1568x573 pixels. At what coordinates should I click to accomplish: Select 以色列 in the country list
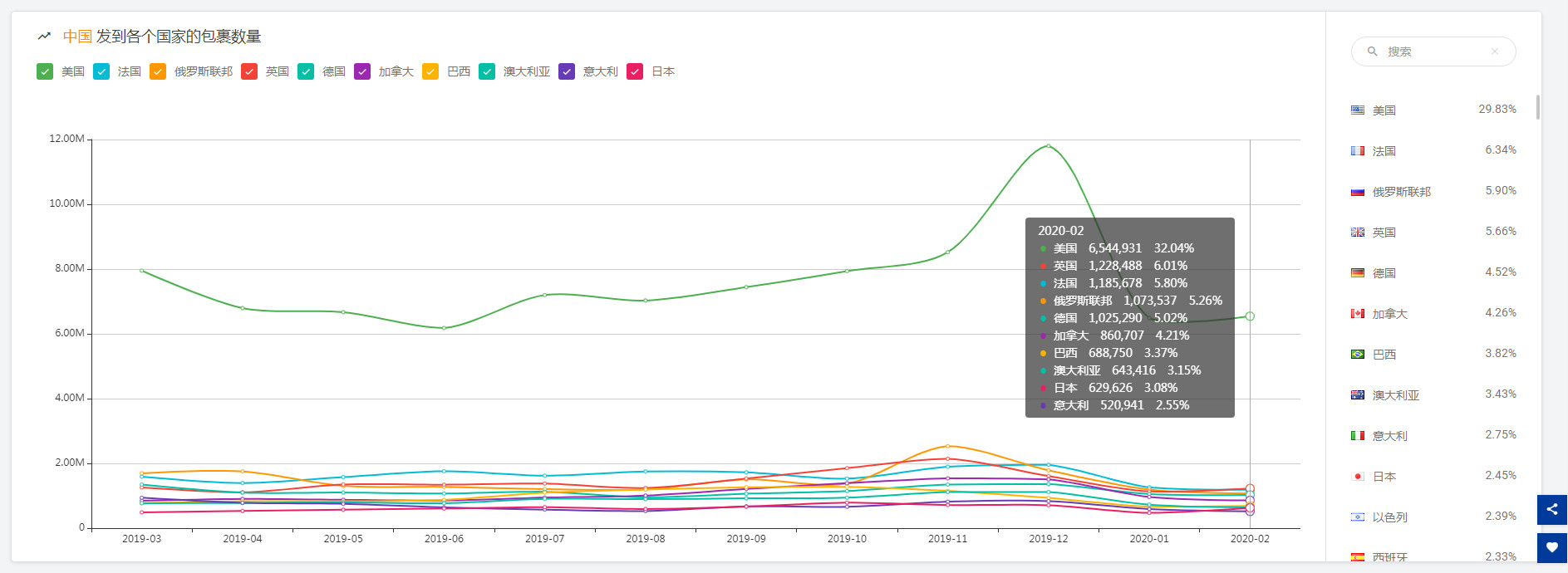point(1389,517)
